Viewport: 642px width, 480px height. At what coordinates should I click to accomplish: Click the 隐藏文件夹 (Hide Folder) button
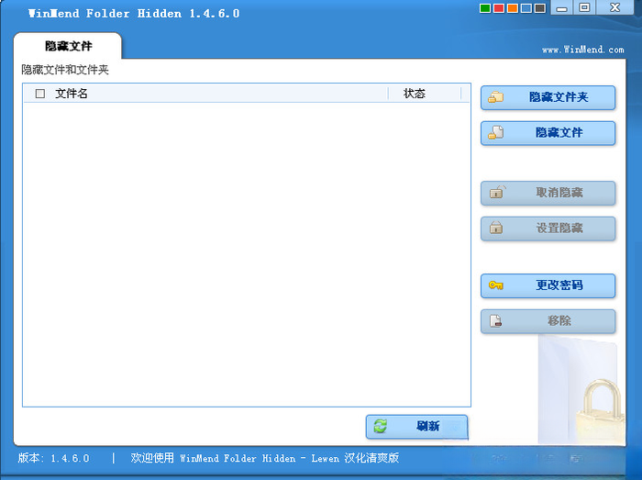548,97
